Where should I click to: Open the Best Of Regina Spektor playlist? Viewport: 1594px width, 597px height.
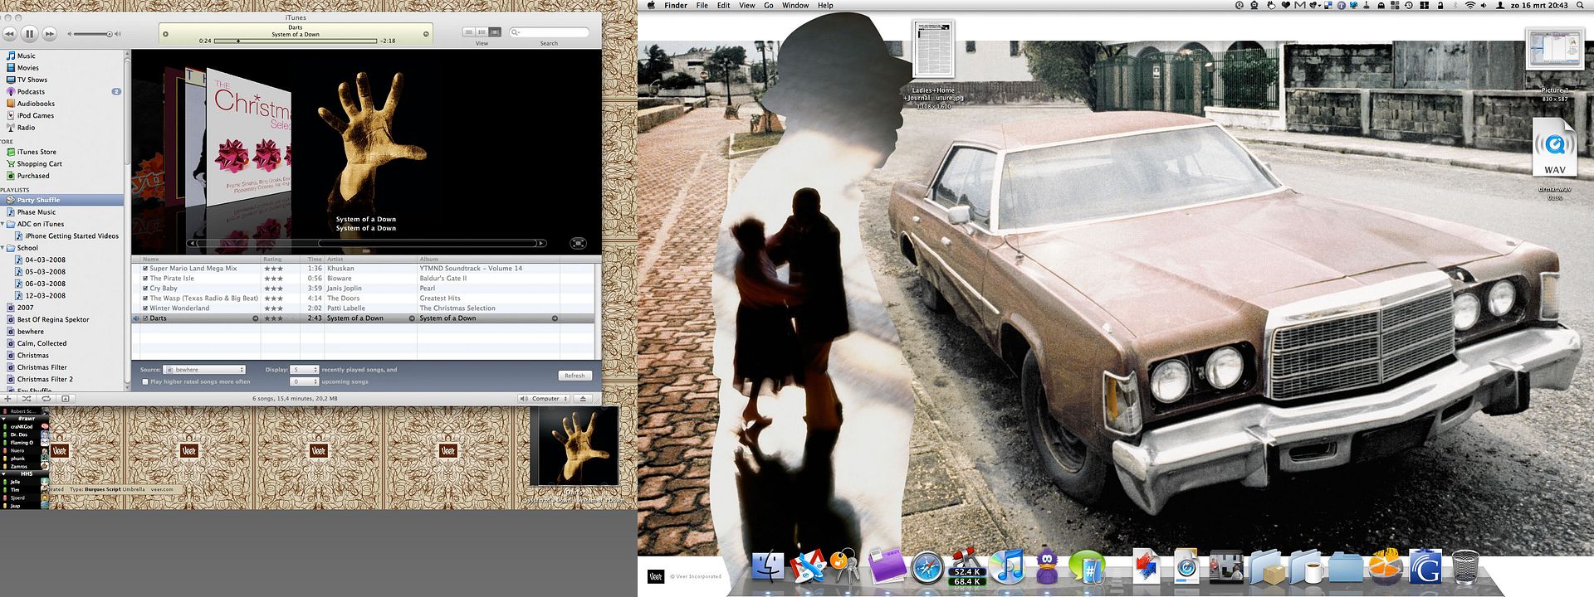(x=52, y=319)
